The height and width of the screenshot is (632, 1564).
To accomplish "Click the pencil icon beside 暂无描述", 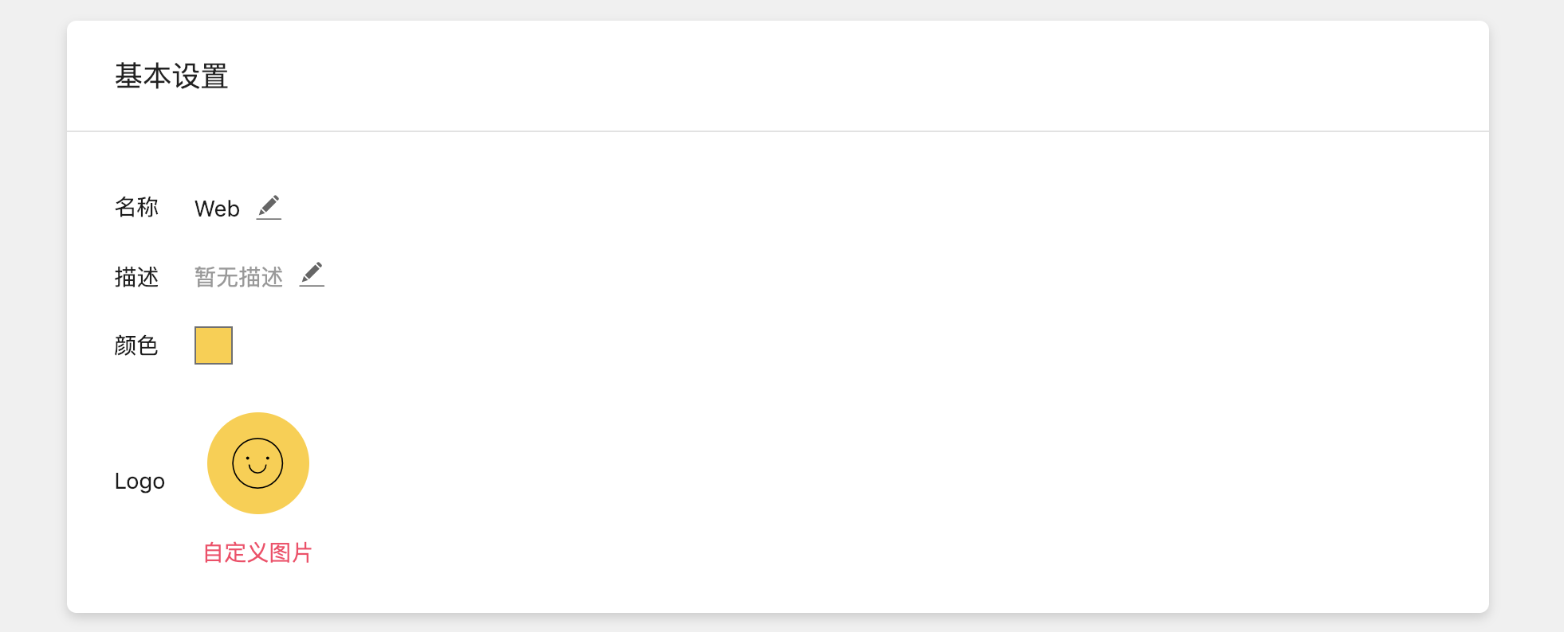I will pyautogui.click(x=312, y=274).
